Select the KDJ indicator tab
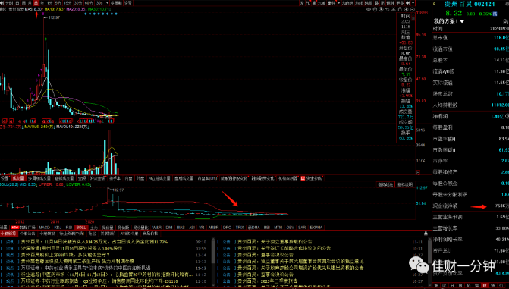This screenshot has height=289, width=509. click(x=58, y=228)
